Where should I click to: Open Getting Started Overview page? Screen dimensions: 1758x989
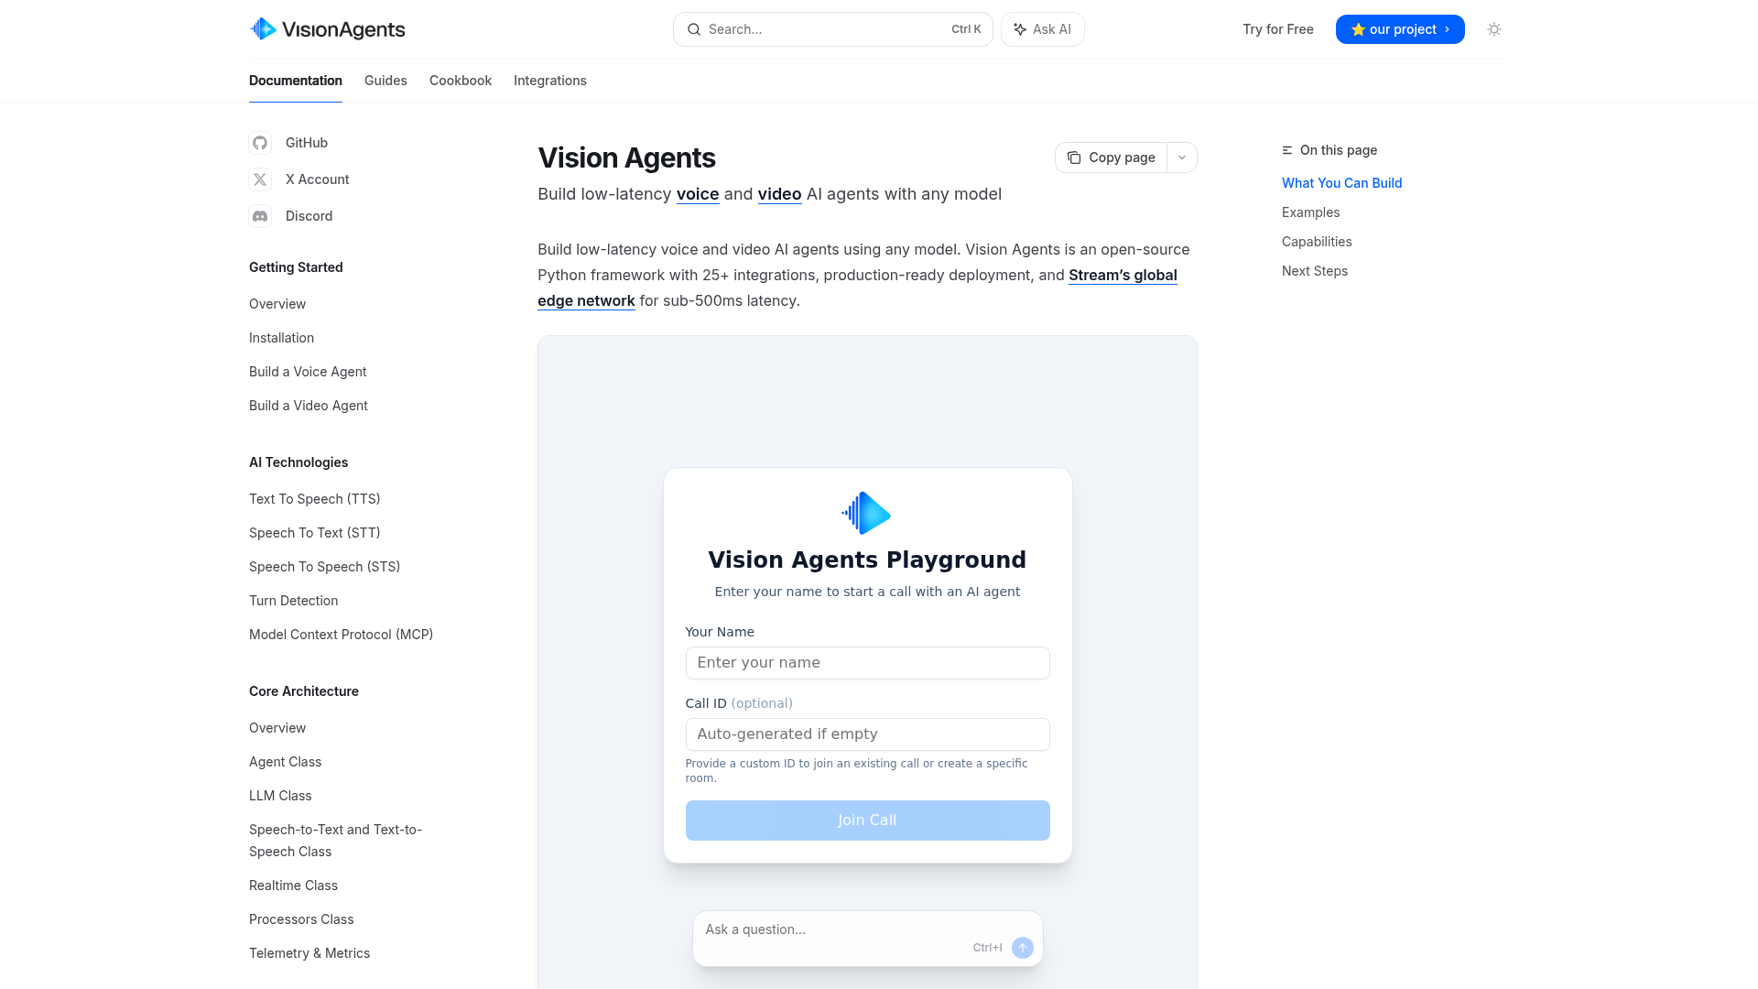coord(277,304)
